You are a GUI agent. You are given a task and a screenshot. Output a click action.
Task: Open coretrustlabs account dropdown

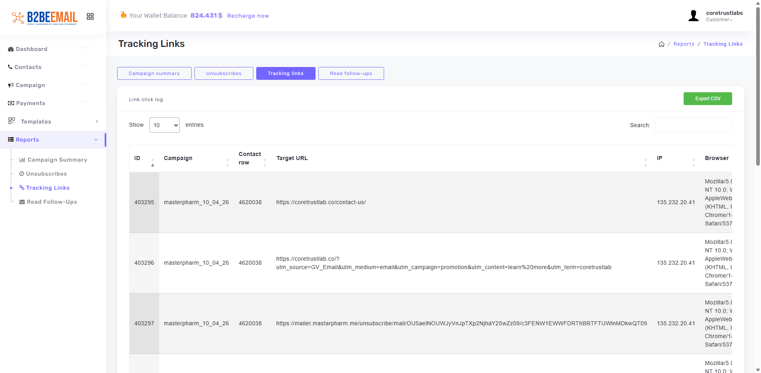click(x=724, y=16)
